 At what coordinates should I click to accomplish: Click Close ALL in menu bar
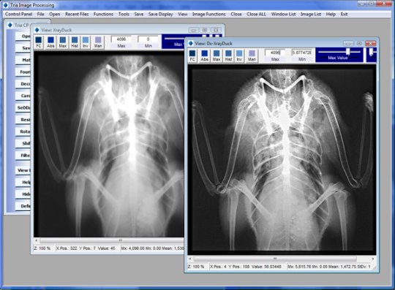point(256,14)
